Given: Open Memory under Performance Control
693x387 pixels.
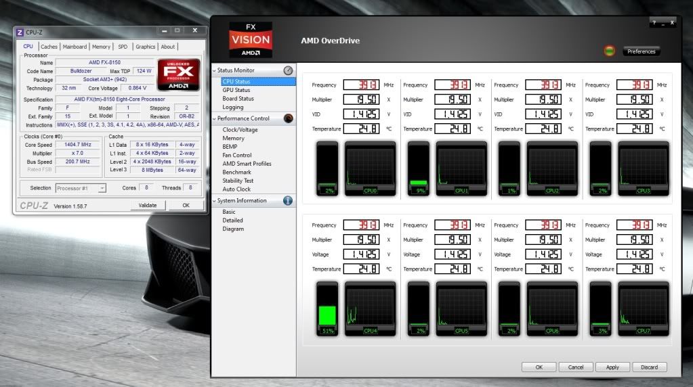Looking at the screenshot, I should (x=233, y=138).
